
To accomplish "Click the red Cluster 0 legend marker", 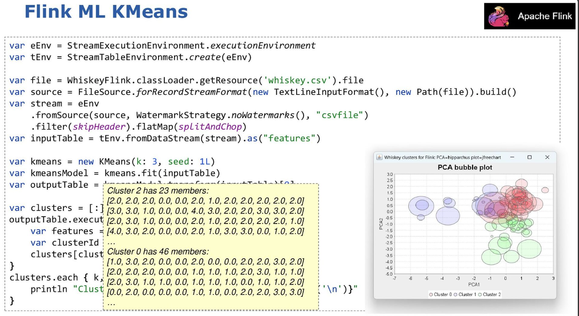I will pyautogui.click(x=431, y=294).
